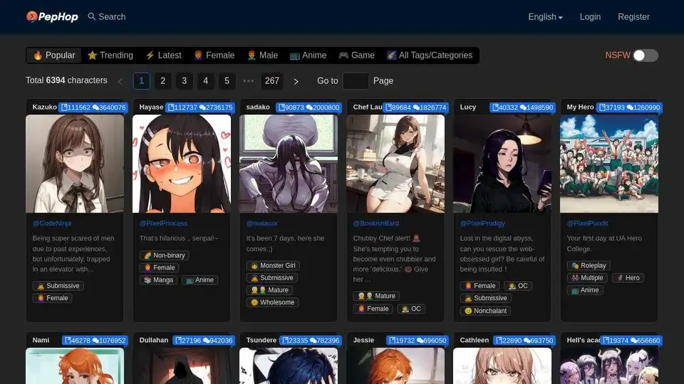Viewport: 684px width, 384px height.
Task: Open Nami character card
Action: pyautogui.click(x=75, y=359)
